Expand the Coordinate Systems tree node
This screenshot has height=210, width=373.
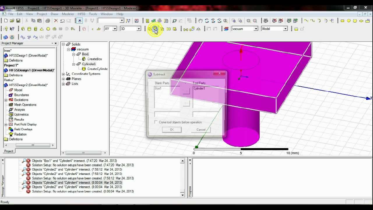[x=63, y=74]
